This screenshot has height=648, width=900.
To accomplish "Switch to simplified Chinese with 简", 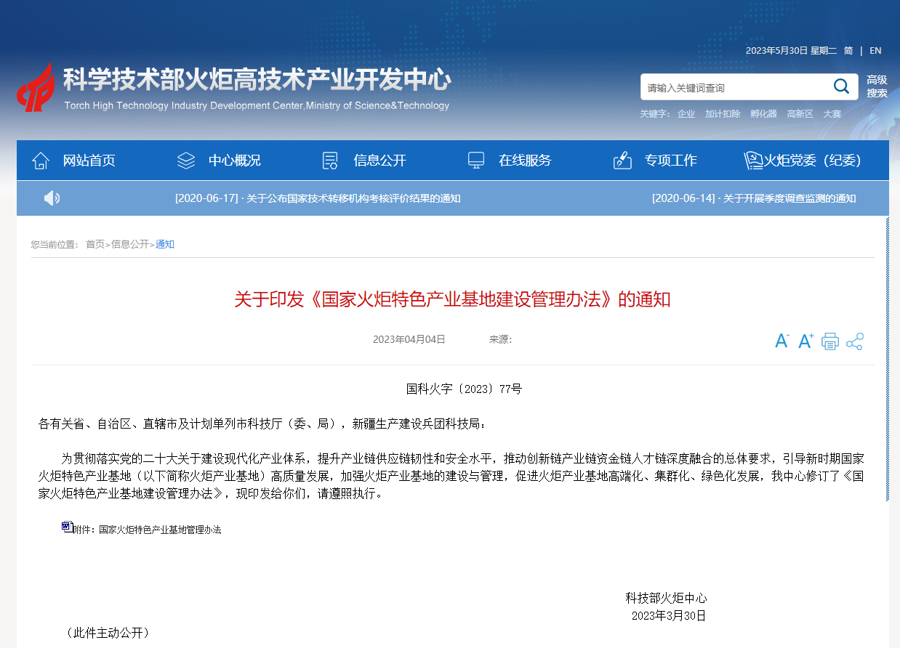I will (x=848, y=51).
